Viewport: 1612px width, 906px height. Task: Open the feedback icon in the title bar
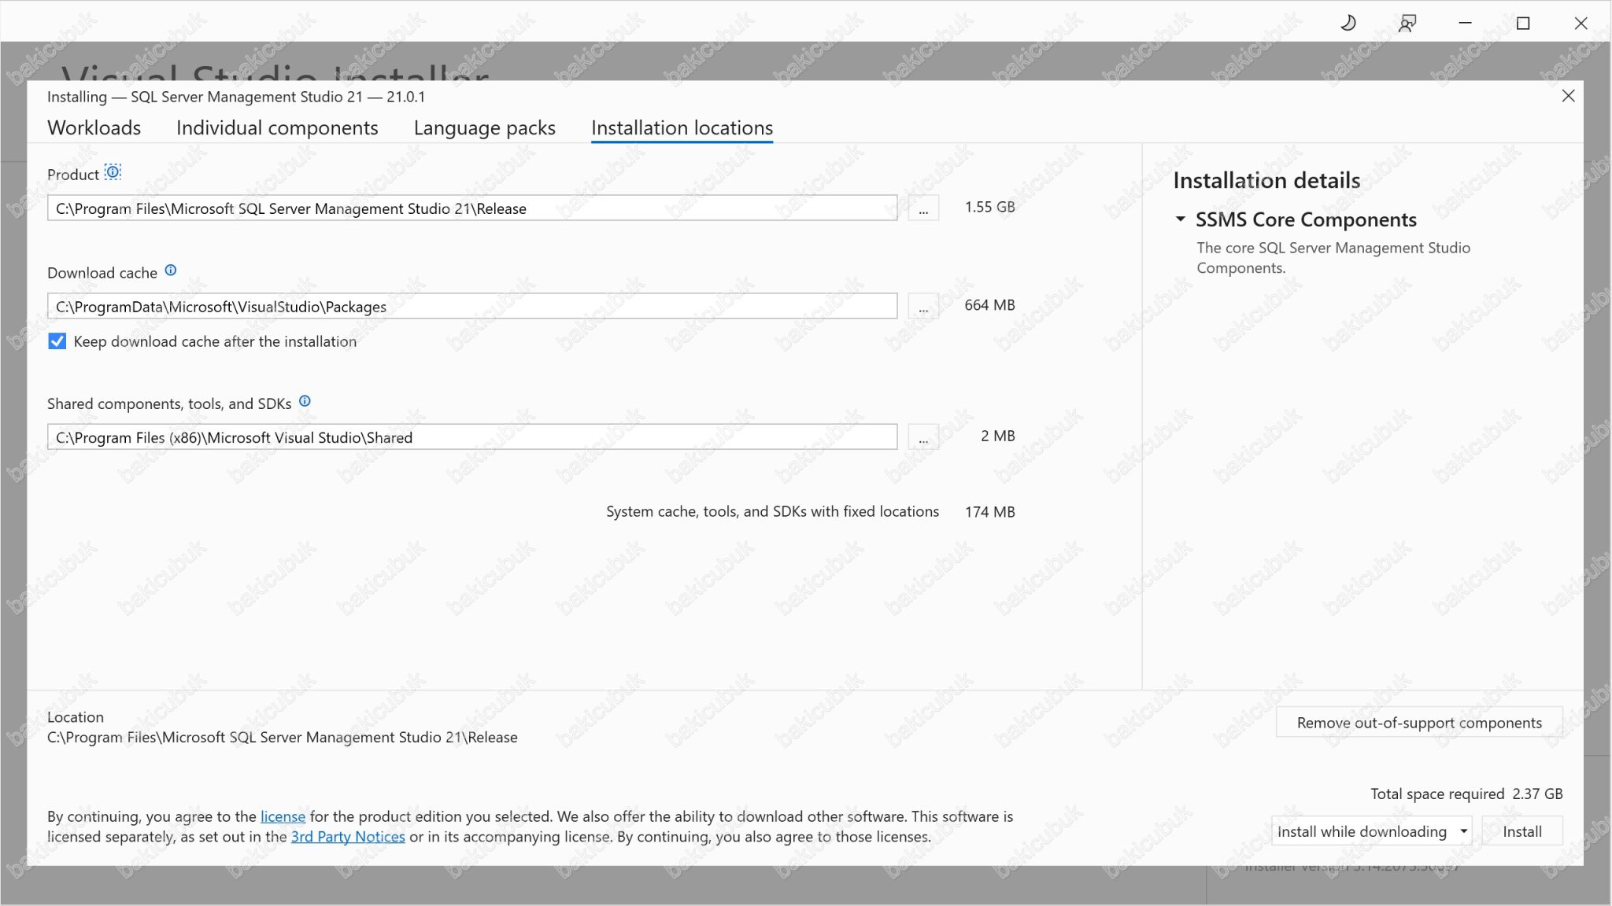(x=1407, y=22)
